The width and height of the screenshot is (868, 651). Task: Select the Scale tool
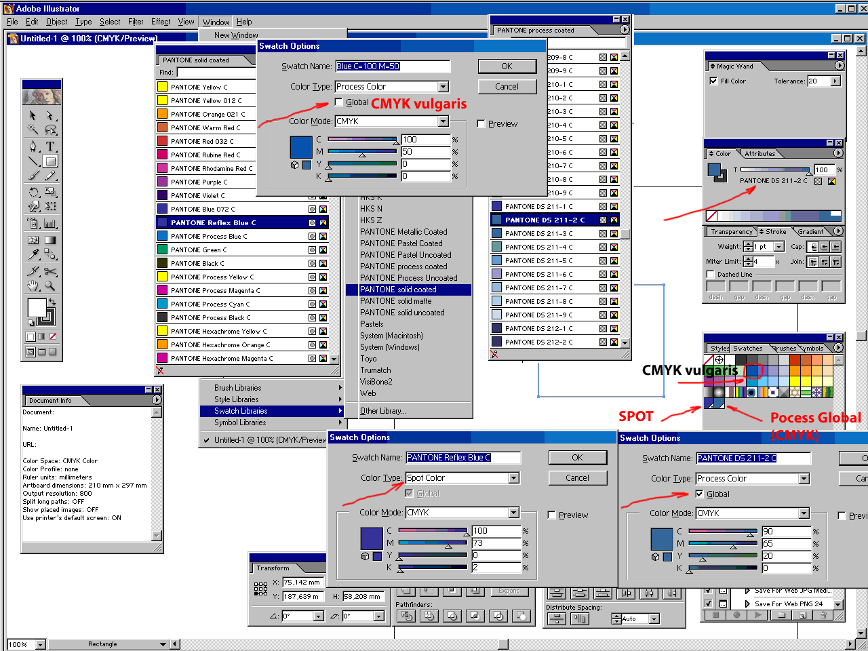pos(50,192)
